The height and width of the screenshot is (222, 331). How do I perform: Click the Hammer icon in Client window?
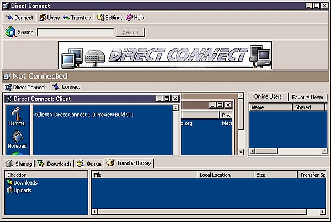17,113
